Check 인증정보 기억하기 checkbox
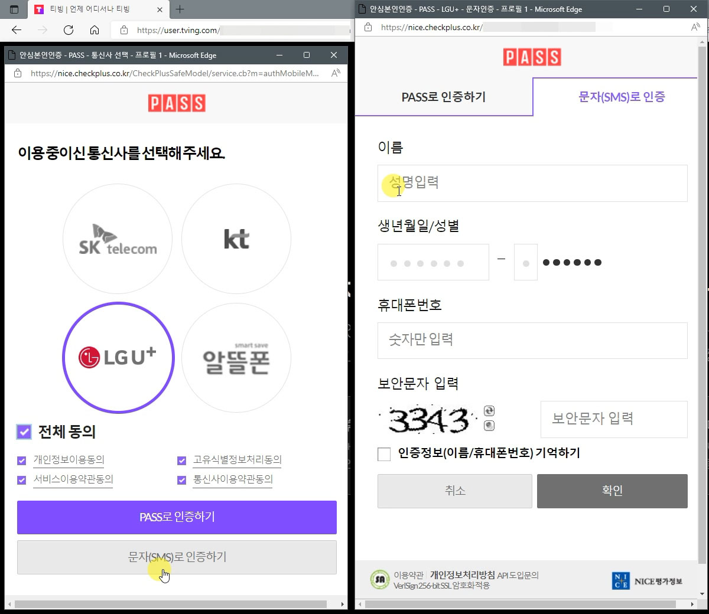This screenshot has height=614, width=709. [x=384, y=453]
